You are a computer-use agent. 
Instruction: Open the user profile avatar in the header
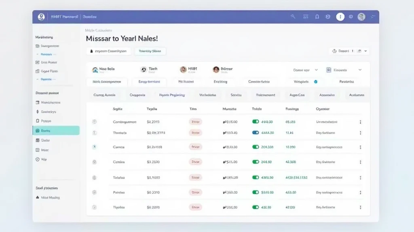coord(361,17)
